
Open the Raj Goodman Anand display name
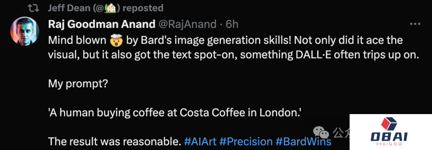point(102,24)
